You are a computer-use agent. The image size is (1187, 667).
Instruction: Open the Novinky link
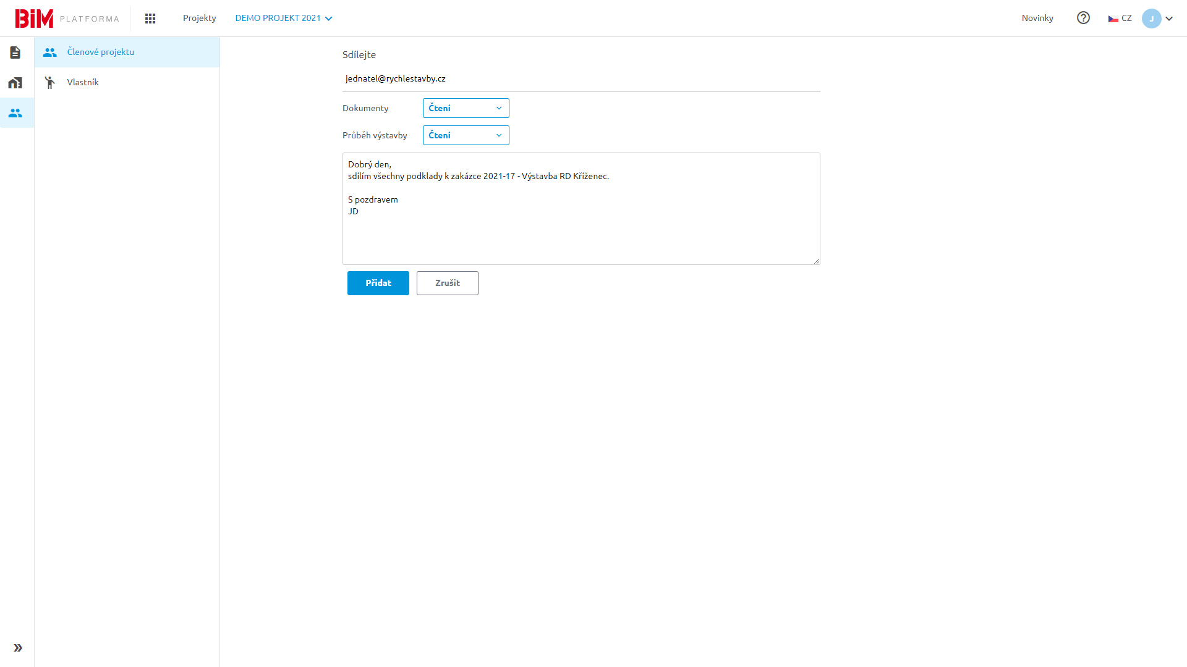pyautogui.click(x=1037, y=19)
